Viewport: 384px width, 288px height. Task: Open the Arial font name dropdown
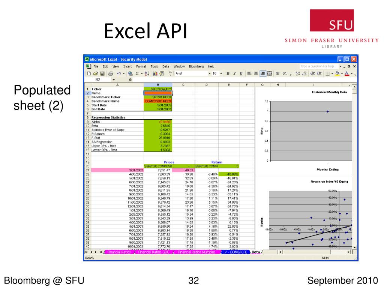[209, 73]
